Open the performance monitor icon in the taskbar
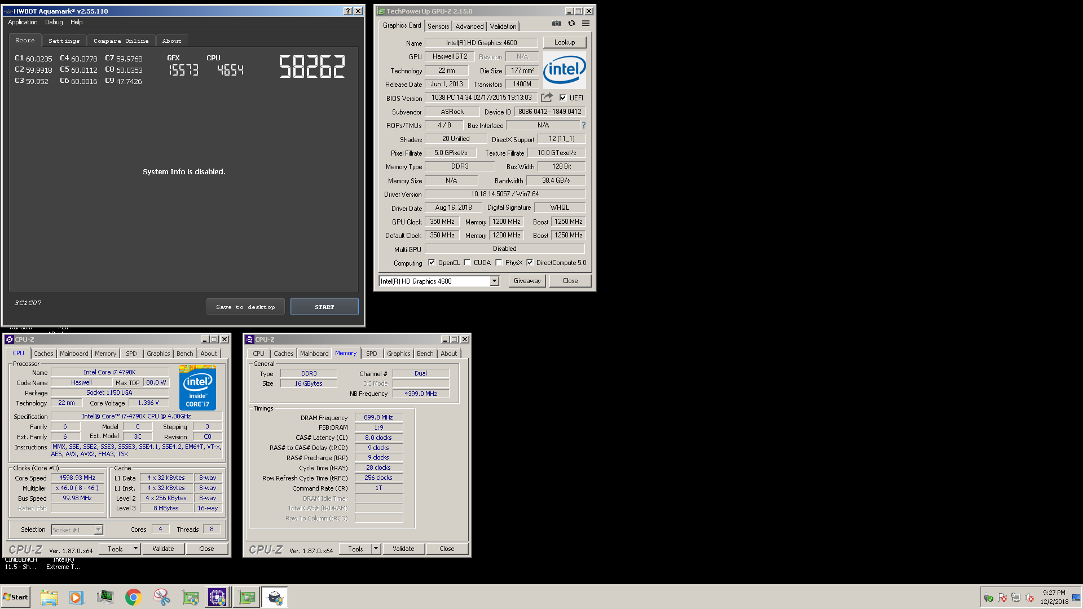The image size is (1083, 609). click(x=105, y=597)
